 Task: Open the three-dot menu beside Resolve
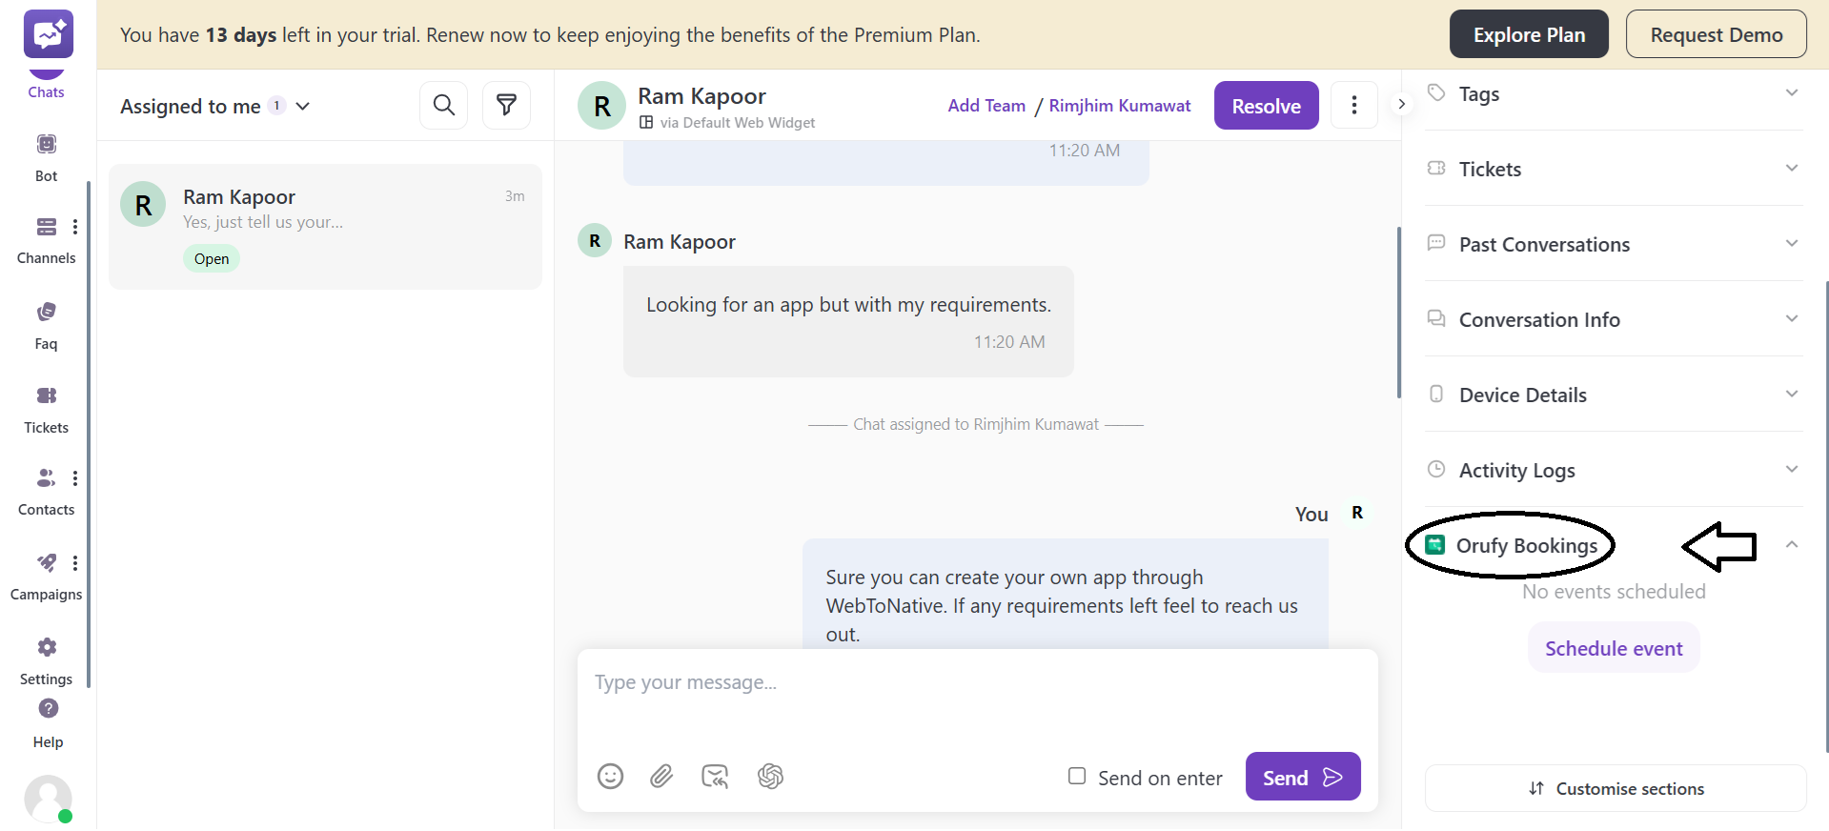click(1353, 105)
